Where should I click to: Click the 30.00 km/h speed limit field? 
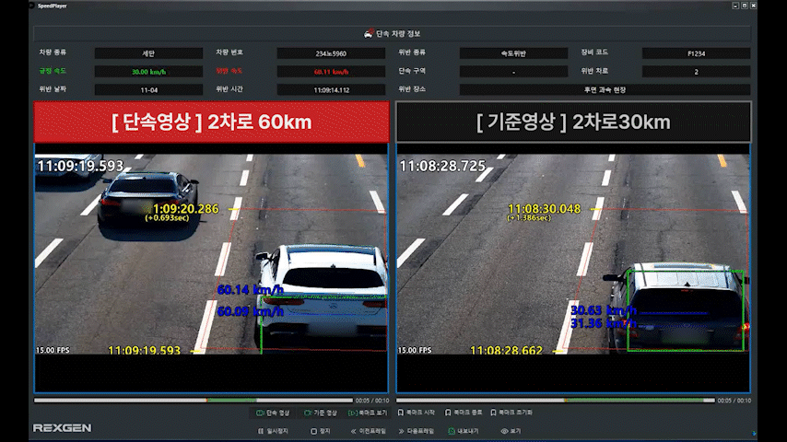(x=148, y=72)
